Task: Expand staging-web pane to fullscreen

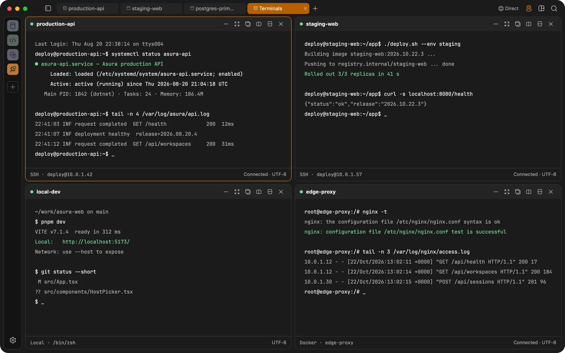Action: click(507, 24)
